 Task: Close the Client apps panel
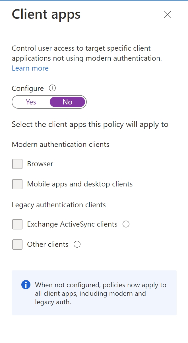(168, 15)
